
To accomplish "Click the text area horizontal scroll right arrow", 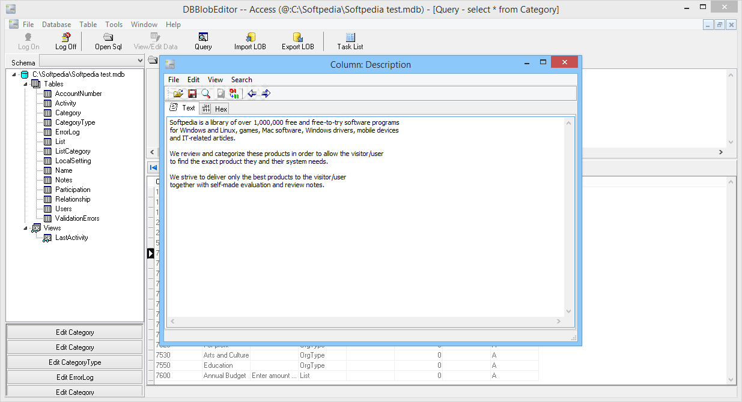I will pos(560,322).
